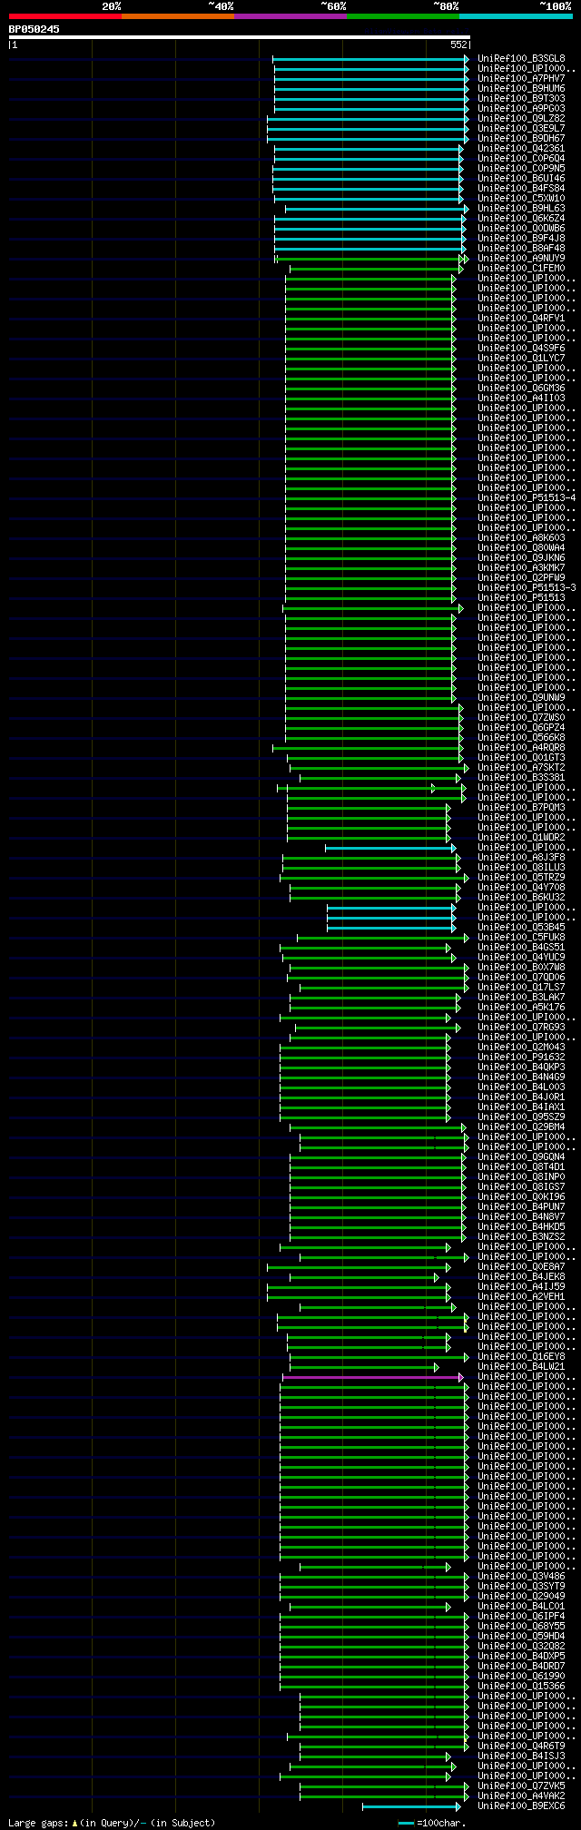
Task: Select the UniRef100_Q7ZWS0 label
Action: pyautogui.click(x=521, y=718)
